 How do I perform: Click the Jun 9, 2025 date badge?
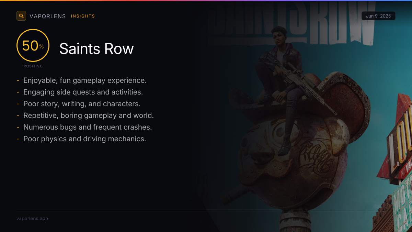[378, 16]
